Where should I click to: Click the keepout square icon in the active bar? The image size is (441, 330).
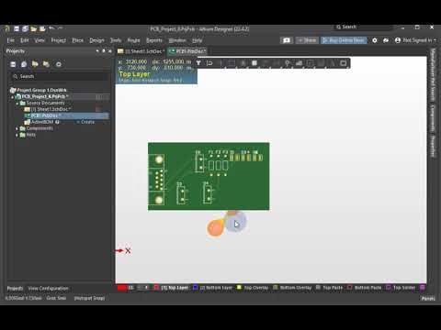(310, 63)
